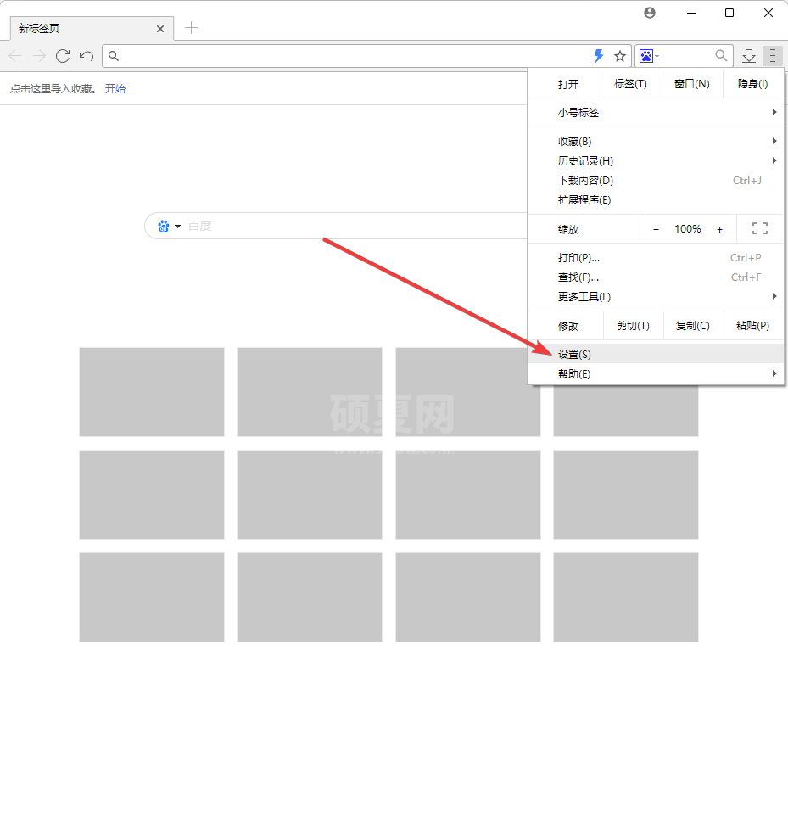Click the toolbar search input field
Screen dimensions: 788x818
685,56
